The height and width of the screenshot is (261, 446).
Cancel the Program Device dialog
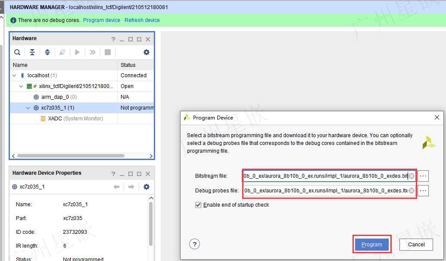pos(416,245)
